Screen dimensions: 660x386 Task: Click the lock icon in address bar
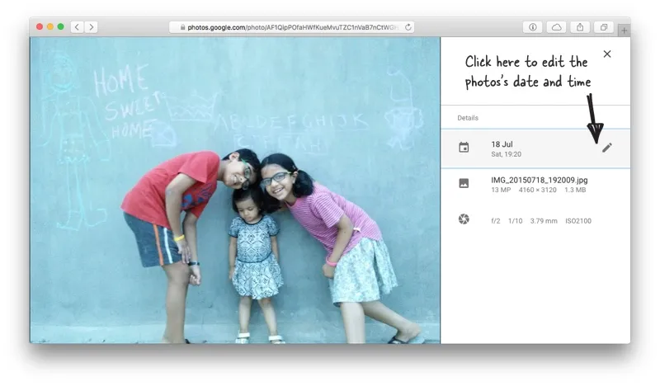pos(181,27)
